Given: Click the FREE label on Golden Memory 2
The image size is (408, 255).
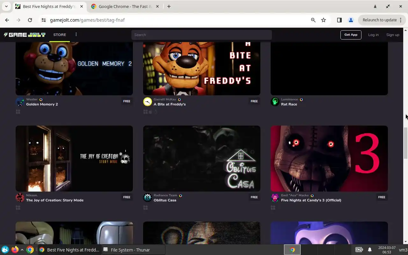Looking at the screenshot, I should 127,101.
